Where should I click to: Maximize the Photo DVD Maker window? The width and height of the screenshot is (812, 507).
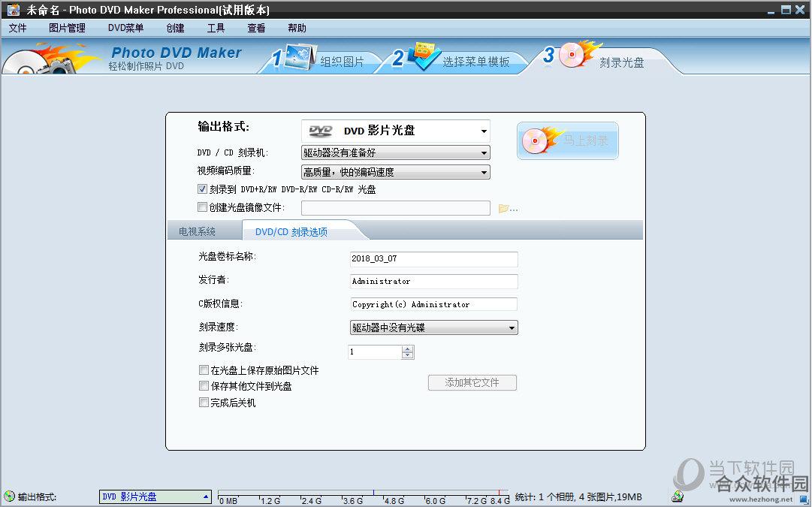click(x=786, y=9)
